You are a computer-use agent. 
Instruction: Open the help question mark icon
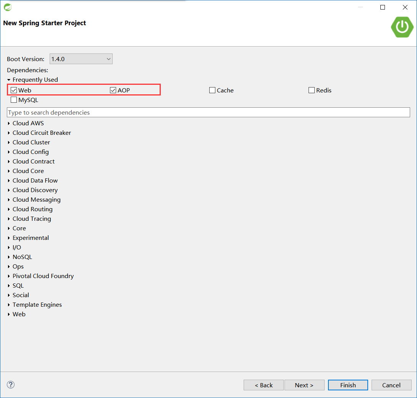pyautogui.click(x=11, y=384)
